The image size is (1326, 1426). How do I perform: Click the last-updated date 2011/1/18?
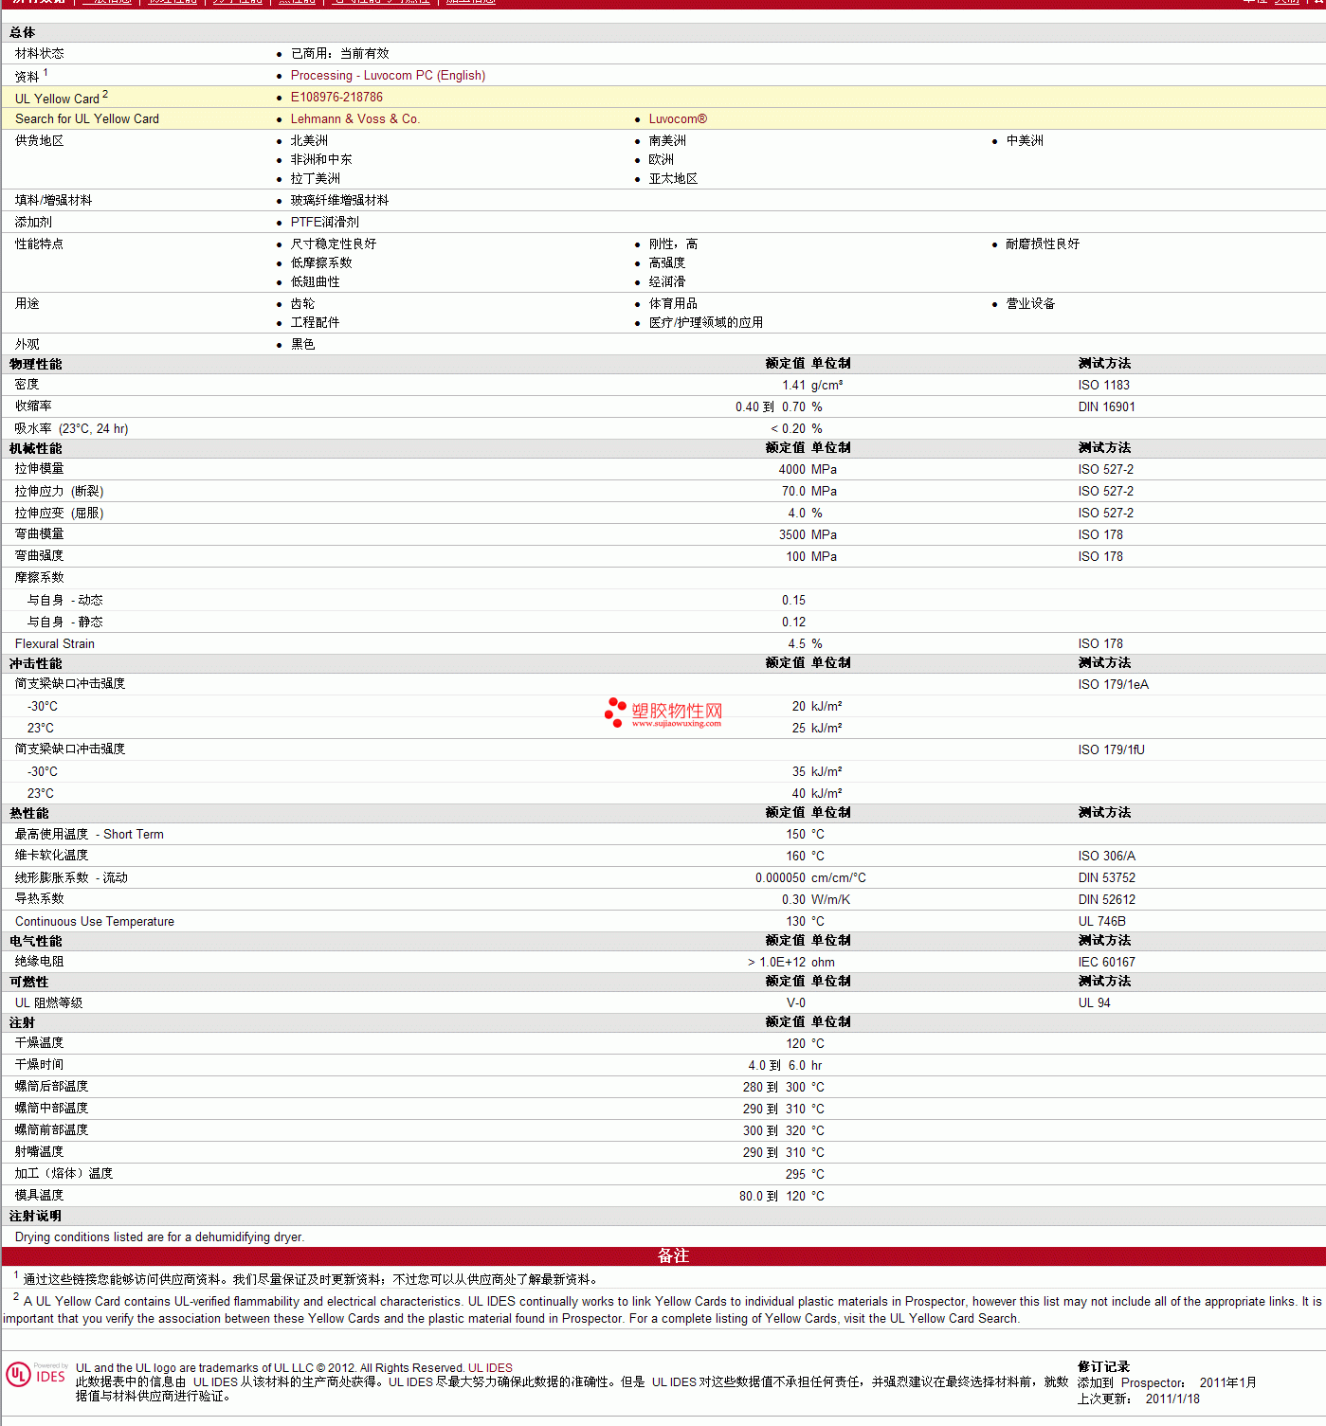tap(1172, 1399)
